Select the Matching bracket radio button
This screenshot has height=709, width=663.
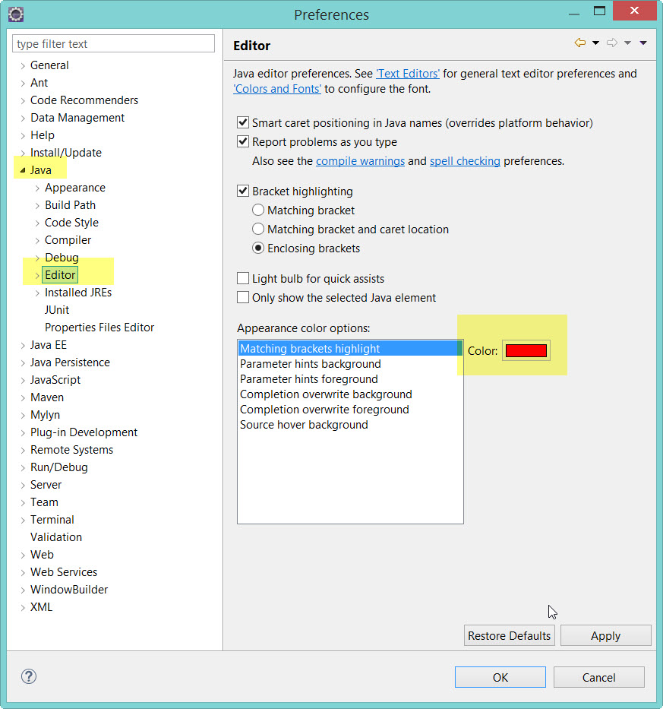258,210
